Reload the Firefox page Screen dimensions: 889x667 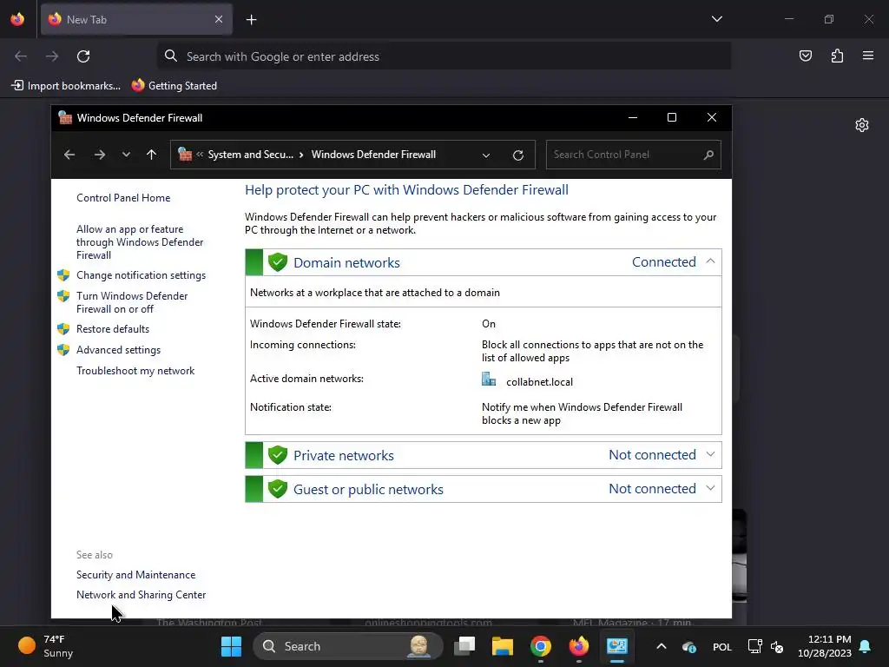pos(83,56)
